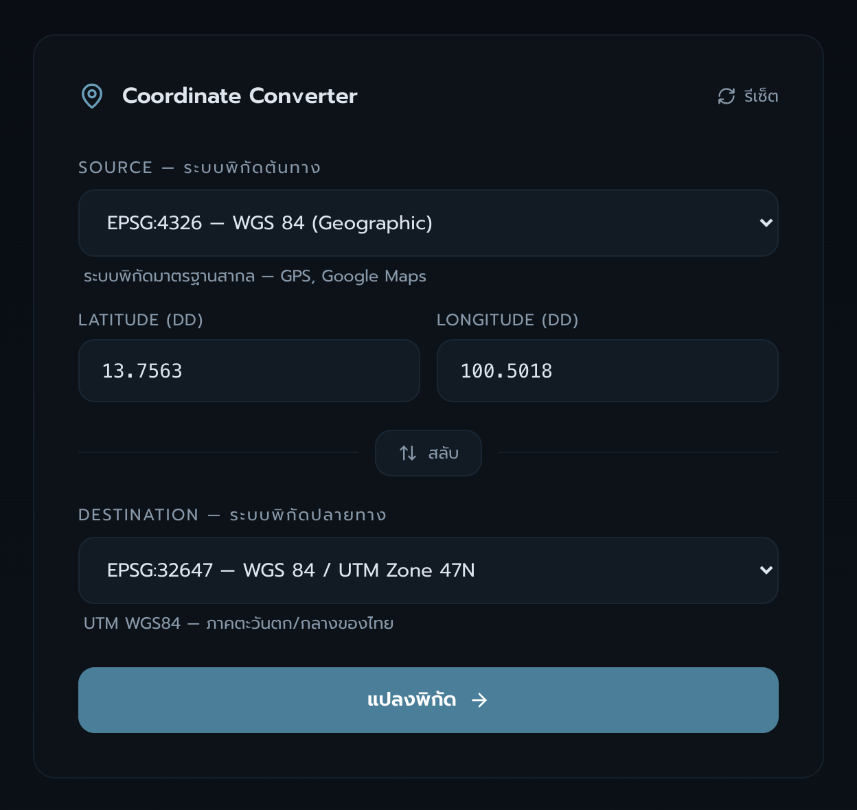
Task: Click the circular refresh icon next to รีเซ็ต
Action: coord(725,96)
